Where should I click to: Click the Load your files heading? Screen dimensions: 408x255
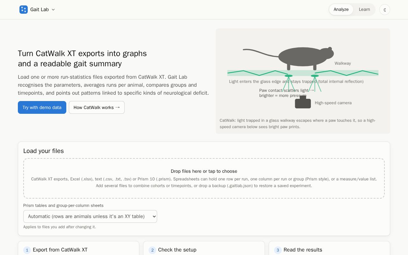(x=44, y=151)
